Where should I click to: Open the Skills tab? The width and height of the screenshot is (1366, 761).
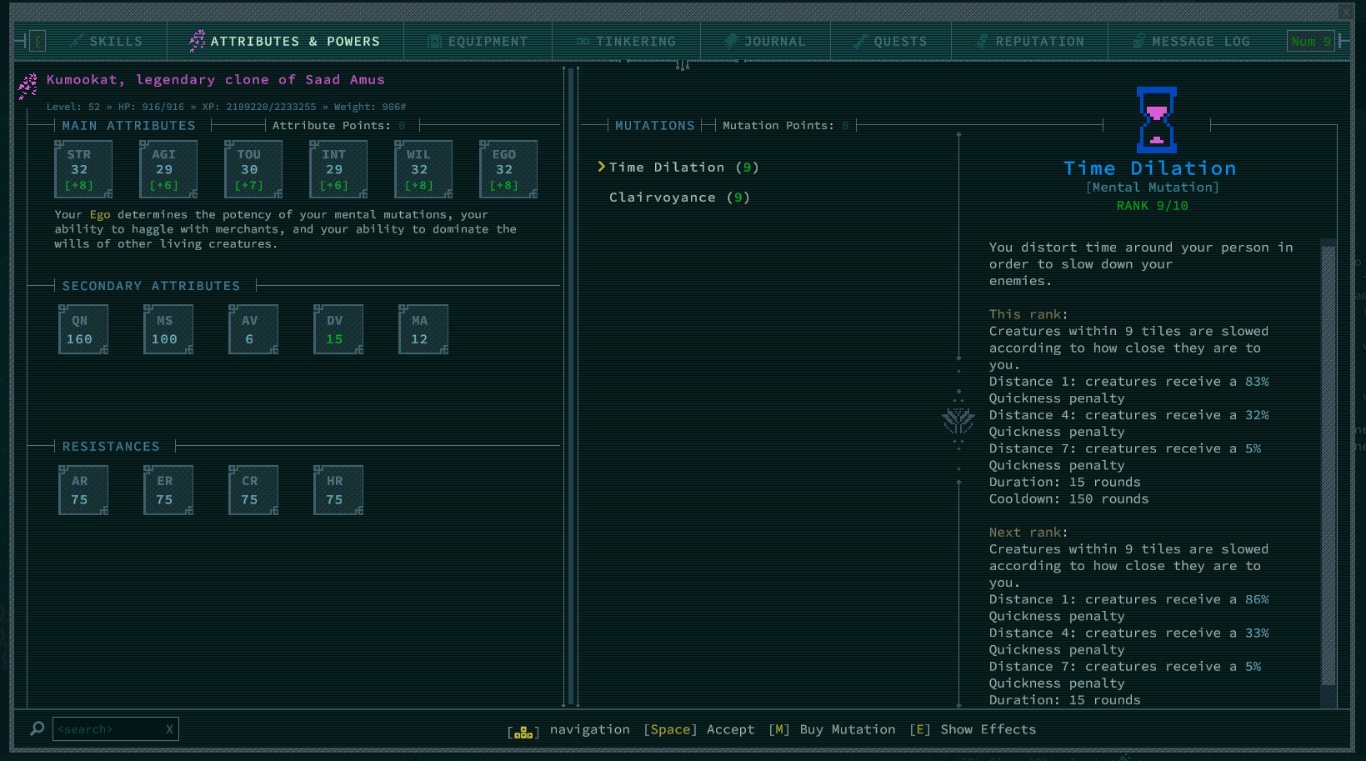click(x=107, y=42)
